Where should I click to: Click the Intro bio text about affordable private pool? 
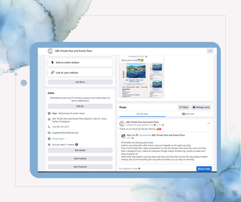pyautogui.click(x=80, y=99)
